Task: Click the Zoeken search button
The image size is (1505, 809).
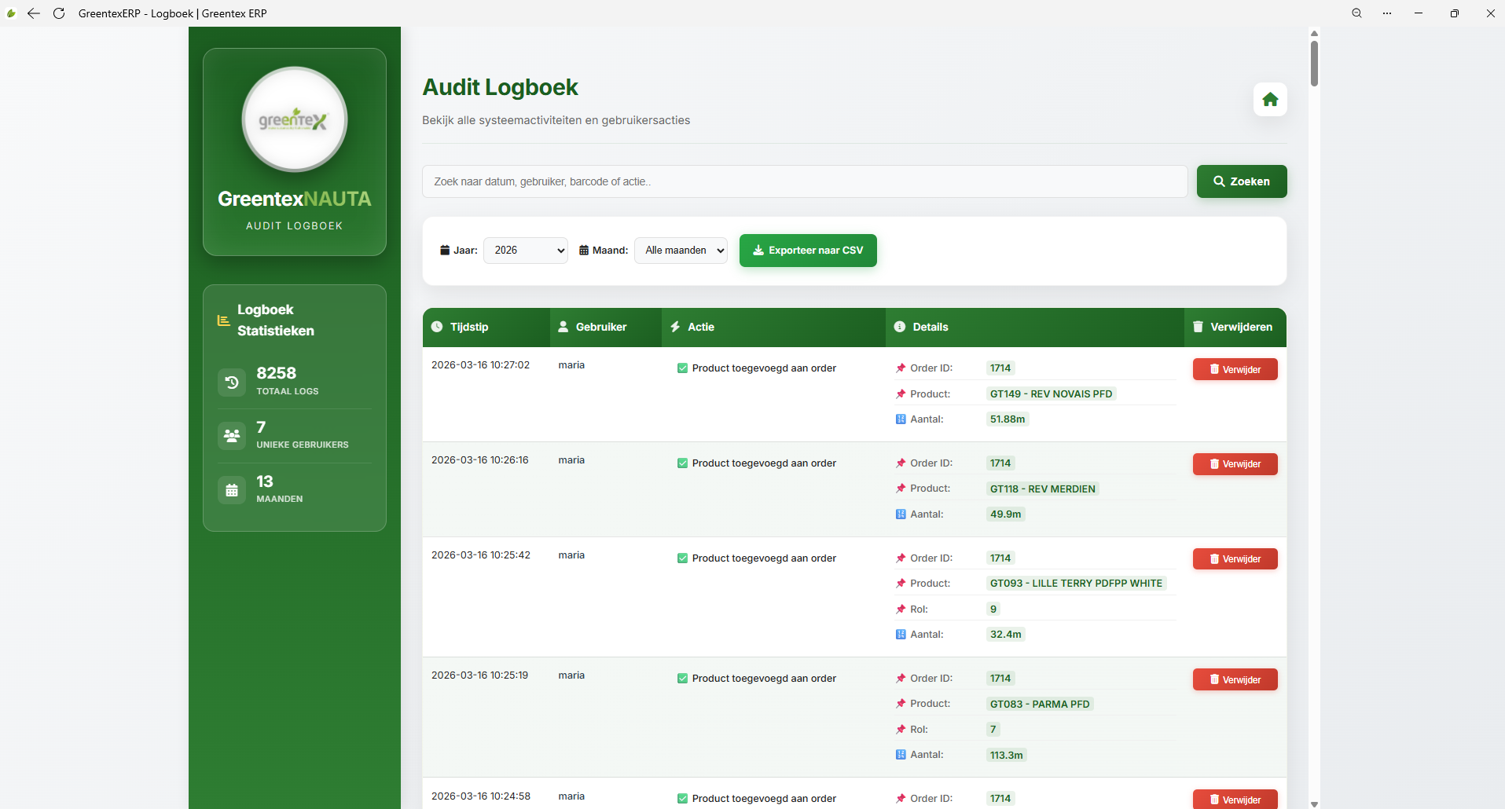Action: point(1242,181)
